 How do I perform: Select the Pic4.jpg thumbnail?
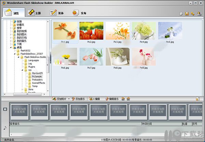pyautogui.click(x=144, y=31)
